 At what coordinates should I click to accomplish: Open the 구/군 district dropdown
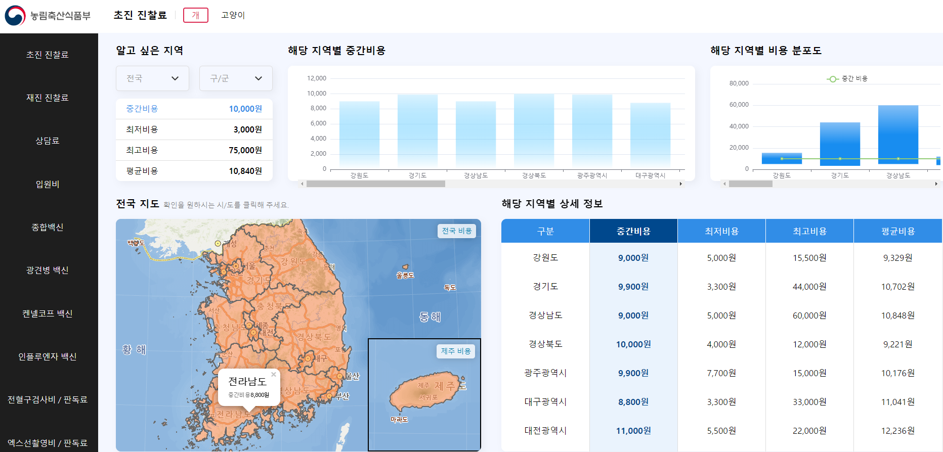(236, 78)
